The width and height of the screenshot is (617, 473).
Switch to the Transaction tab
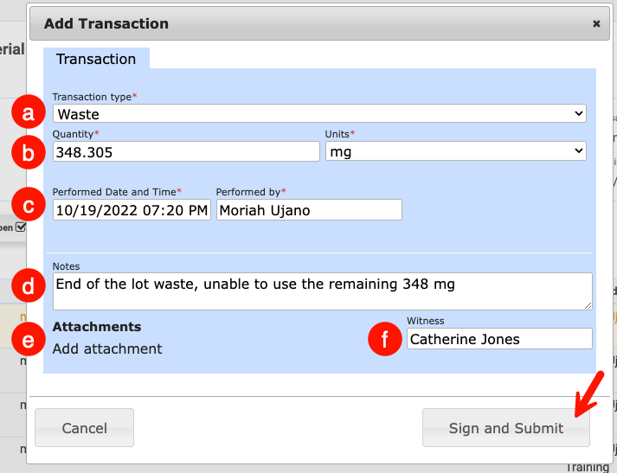click(96, 59)
